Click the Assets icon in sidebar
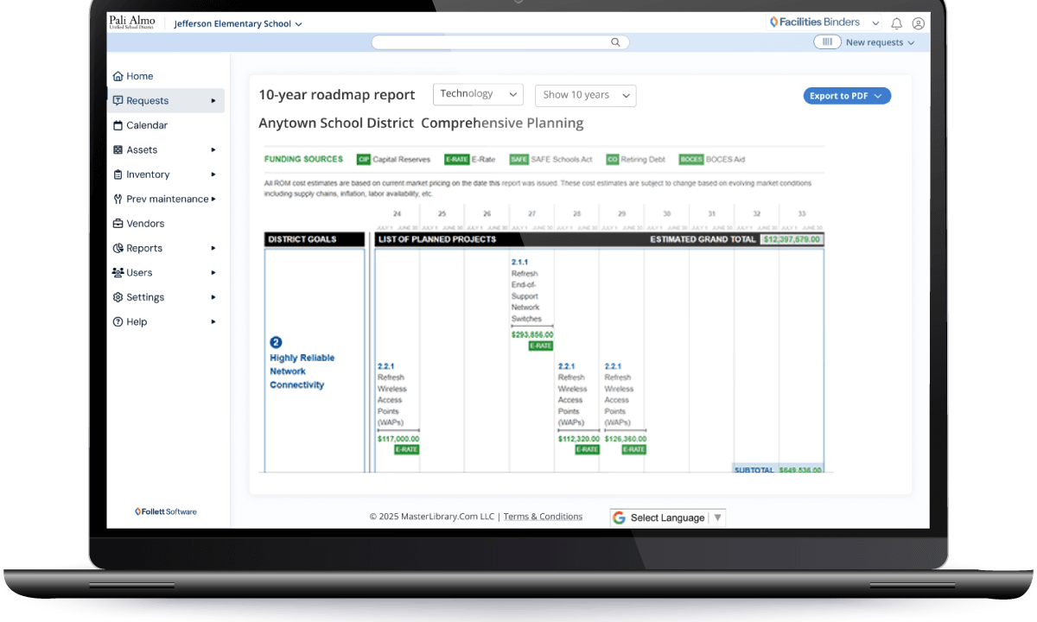Screen dimensions: 1037x622 click(118, 149)
